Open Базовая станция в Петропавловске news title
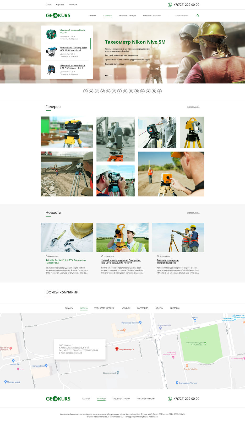 (168, 261)
